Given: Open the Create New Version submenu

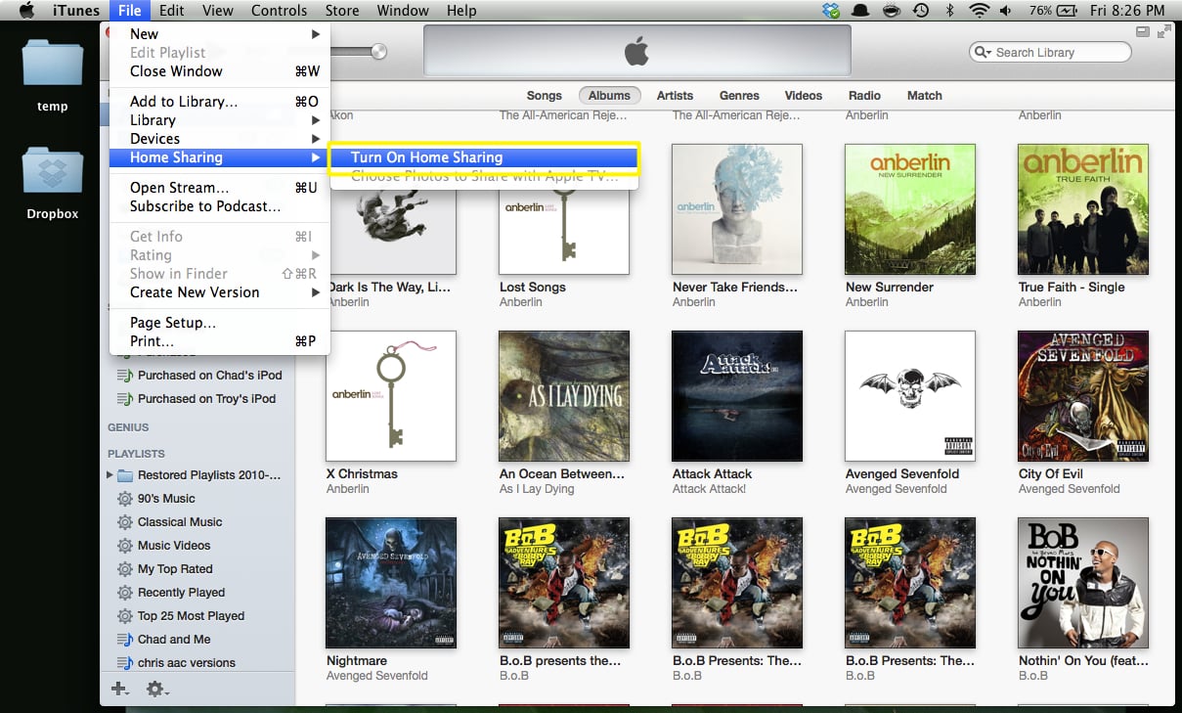Looking at the screenshot, I should point(220,292).
